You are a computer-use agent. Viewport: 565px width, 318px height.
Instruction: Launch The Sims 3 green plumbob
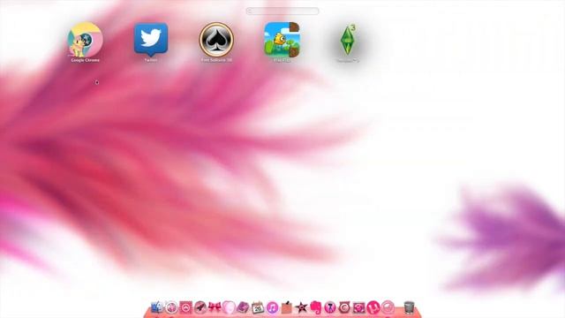(348, 40)
